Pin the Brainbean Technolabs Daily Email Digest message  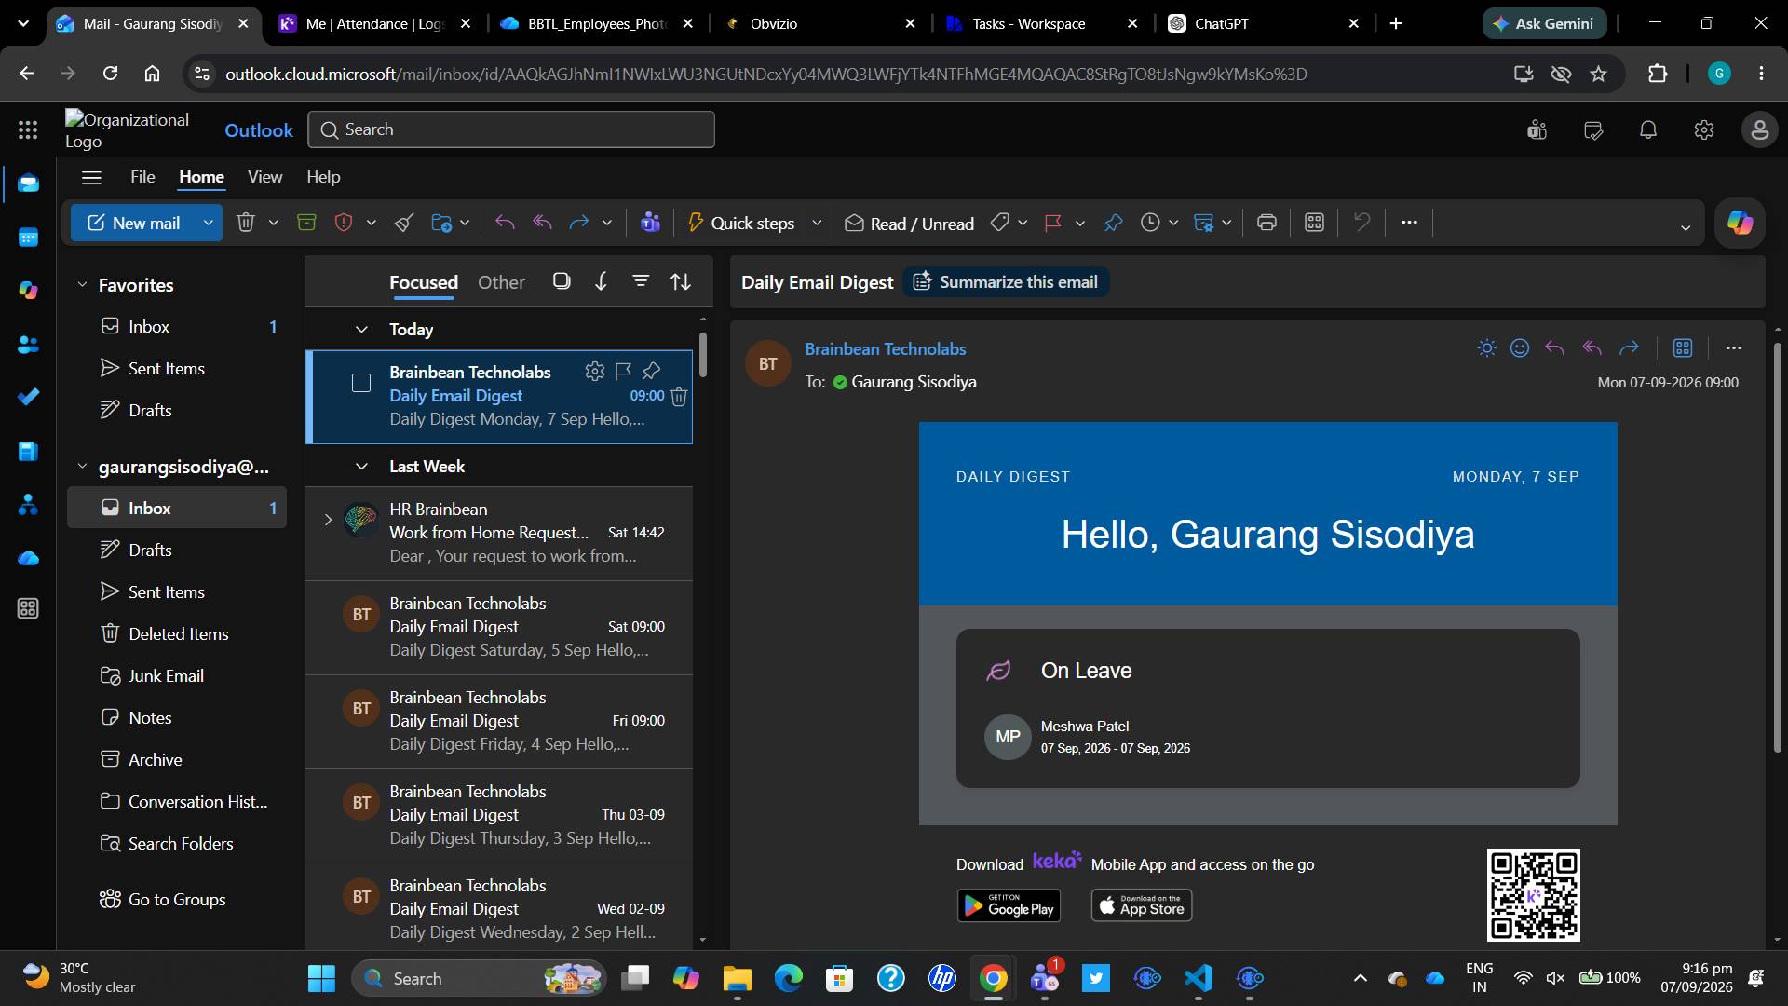pos(652,371)
